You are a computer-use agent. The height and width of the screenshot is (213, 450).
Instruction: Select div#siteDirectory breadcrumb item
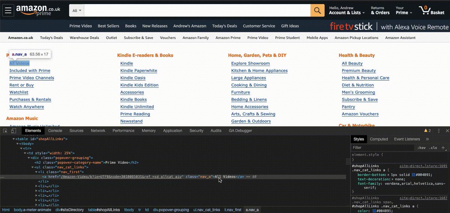(70, 210)
